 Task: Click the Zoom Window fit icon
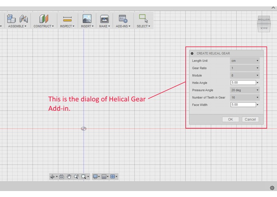coord(84,177)
